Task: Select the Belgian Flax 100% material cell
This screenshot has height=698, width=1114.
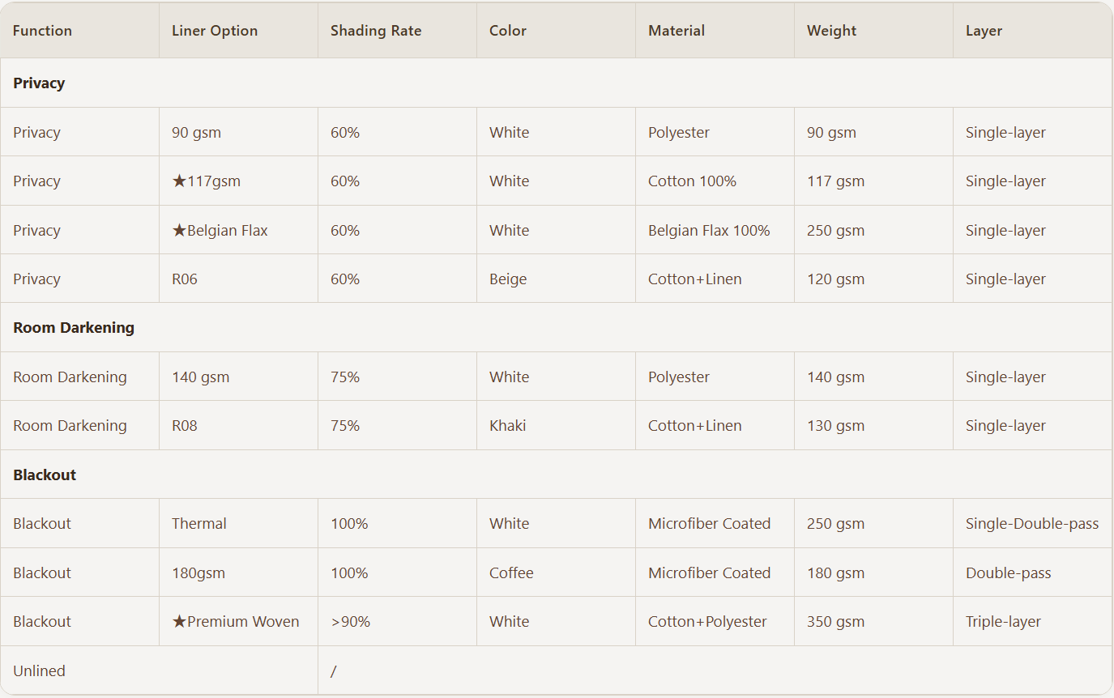Action: pos(715,230)
